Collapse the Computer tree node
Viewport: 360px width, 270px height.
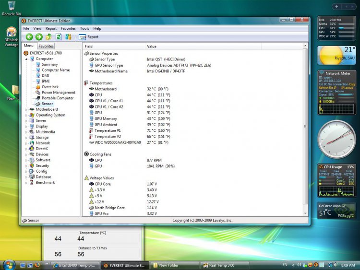(x=26, y=59)
